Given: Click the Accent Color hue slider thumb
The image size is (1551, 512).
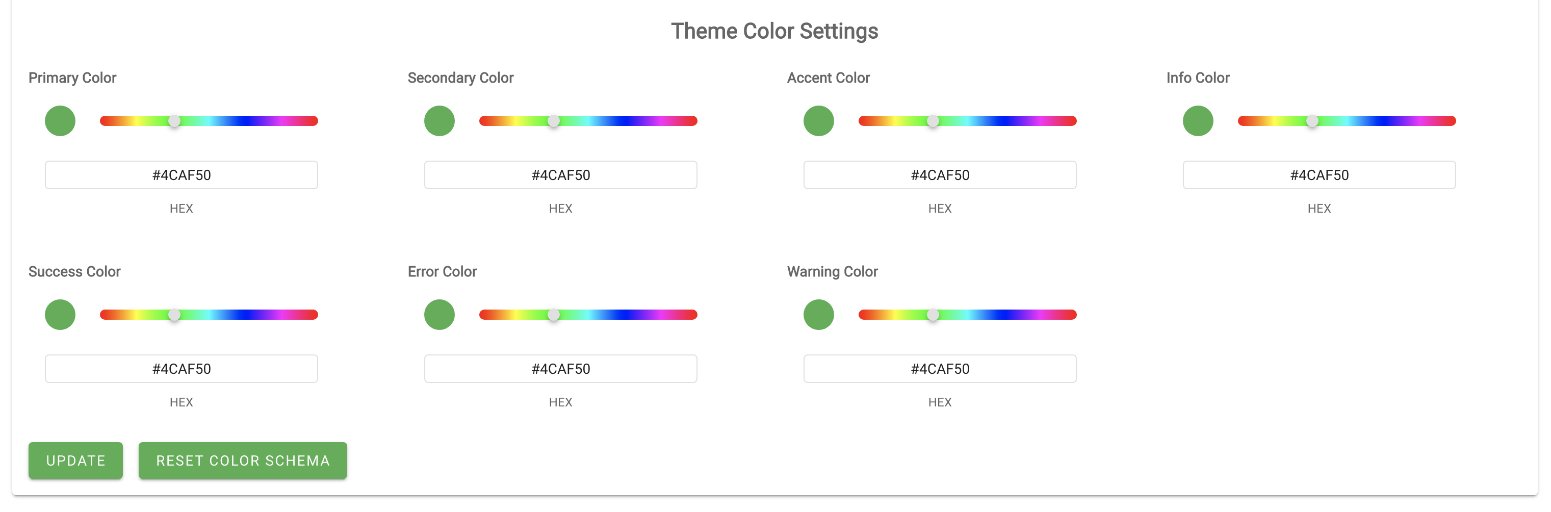Looking at the screenshot, I should point(933,121).
